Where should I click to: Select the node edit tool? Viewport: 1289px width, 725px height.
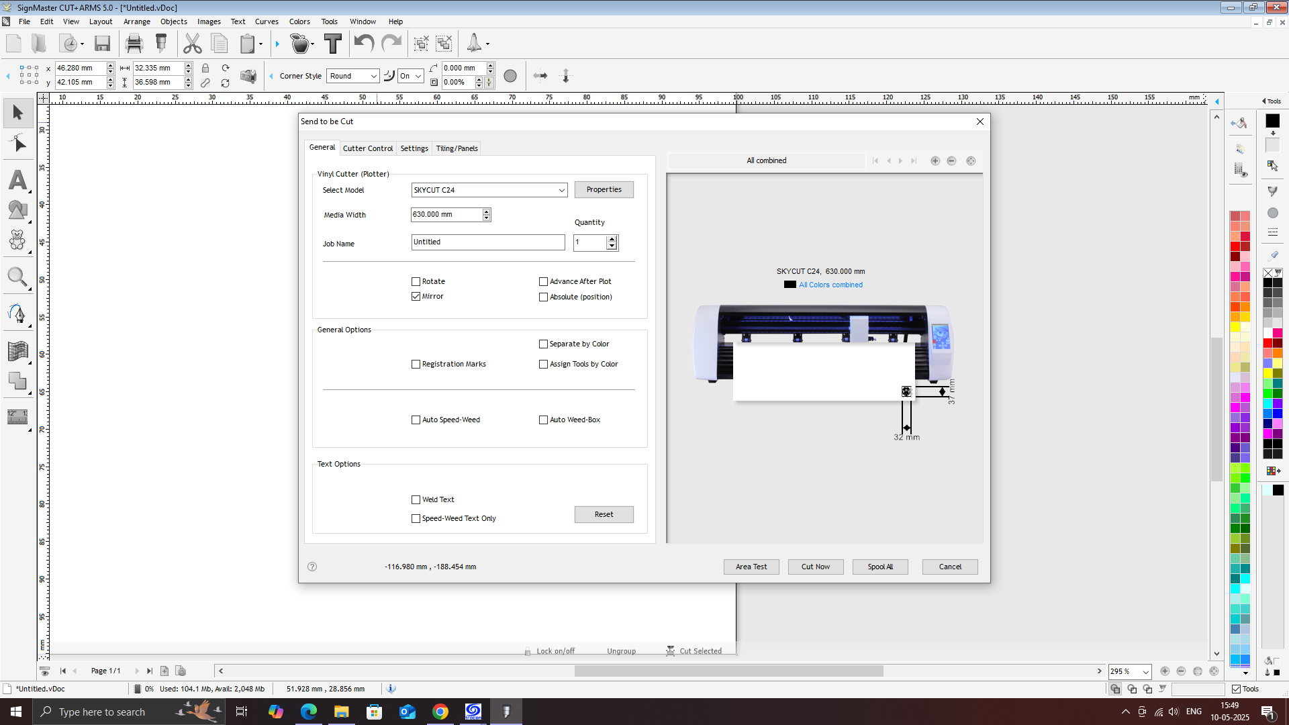pos(18,144)
